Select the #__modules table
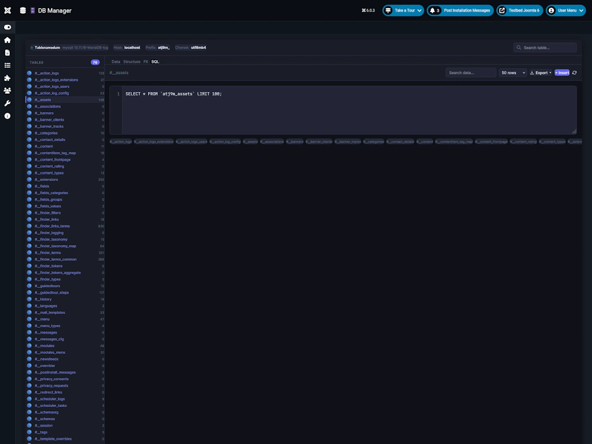The height and width of the screenshot is (444, 592). click(x=65, y=346)
